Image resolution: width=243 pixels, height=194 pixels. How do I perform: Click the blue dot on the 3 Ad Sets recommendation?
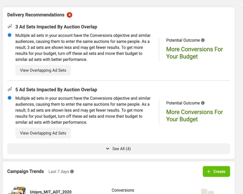pos(10,35)
